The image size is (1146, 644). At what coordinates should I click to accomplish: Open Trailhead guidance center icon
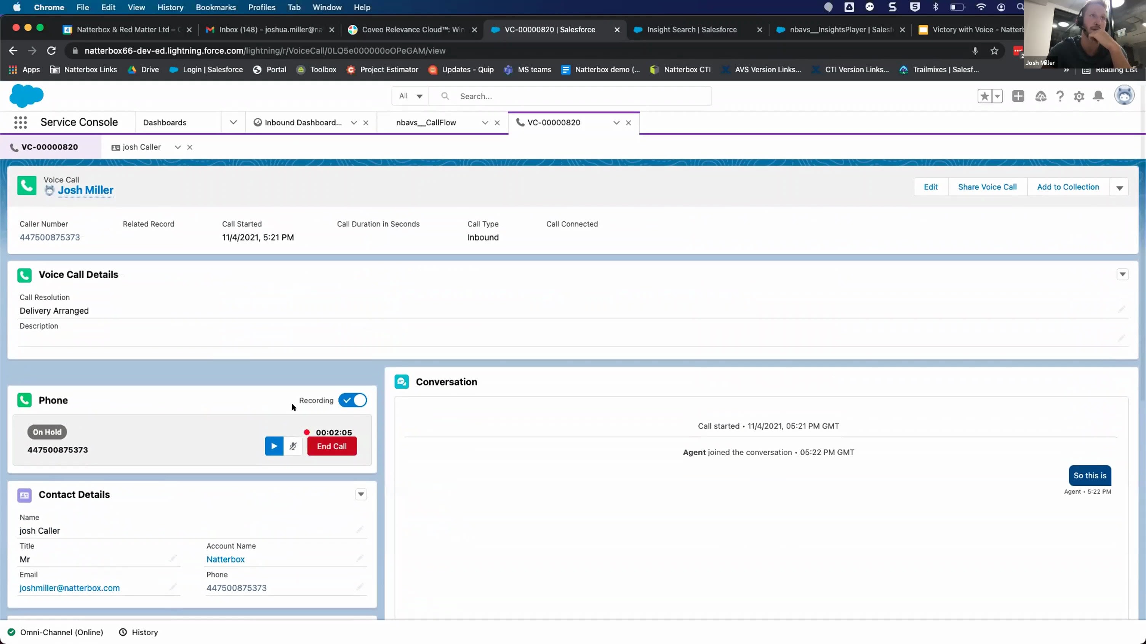(1040, 96)
